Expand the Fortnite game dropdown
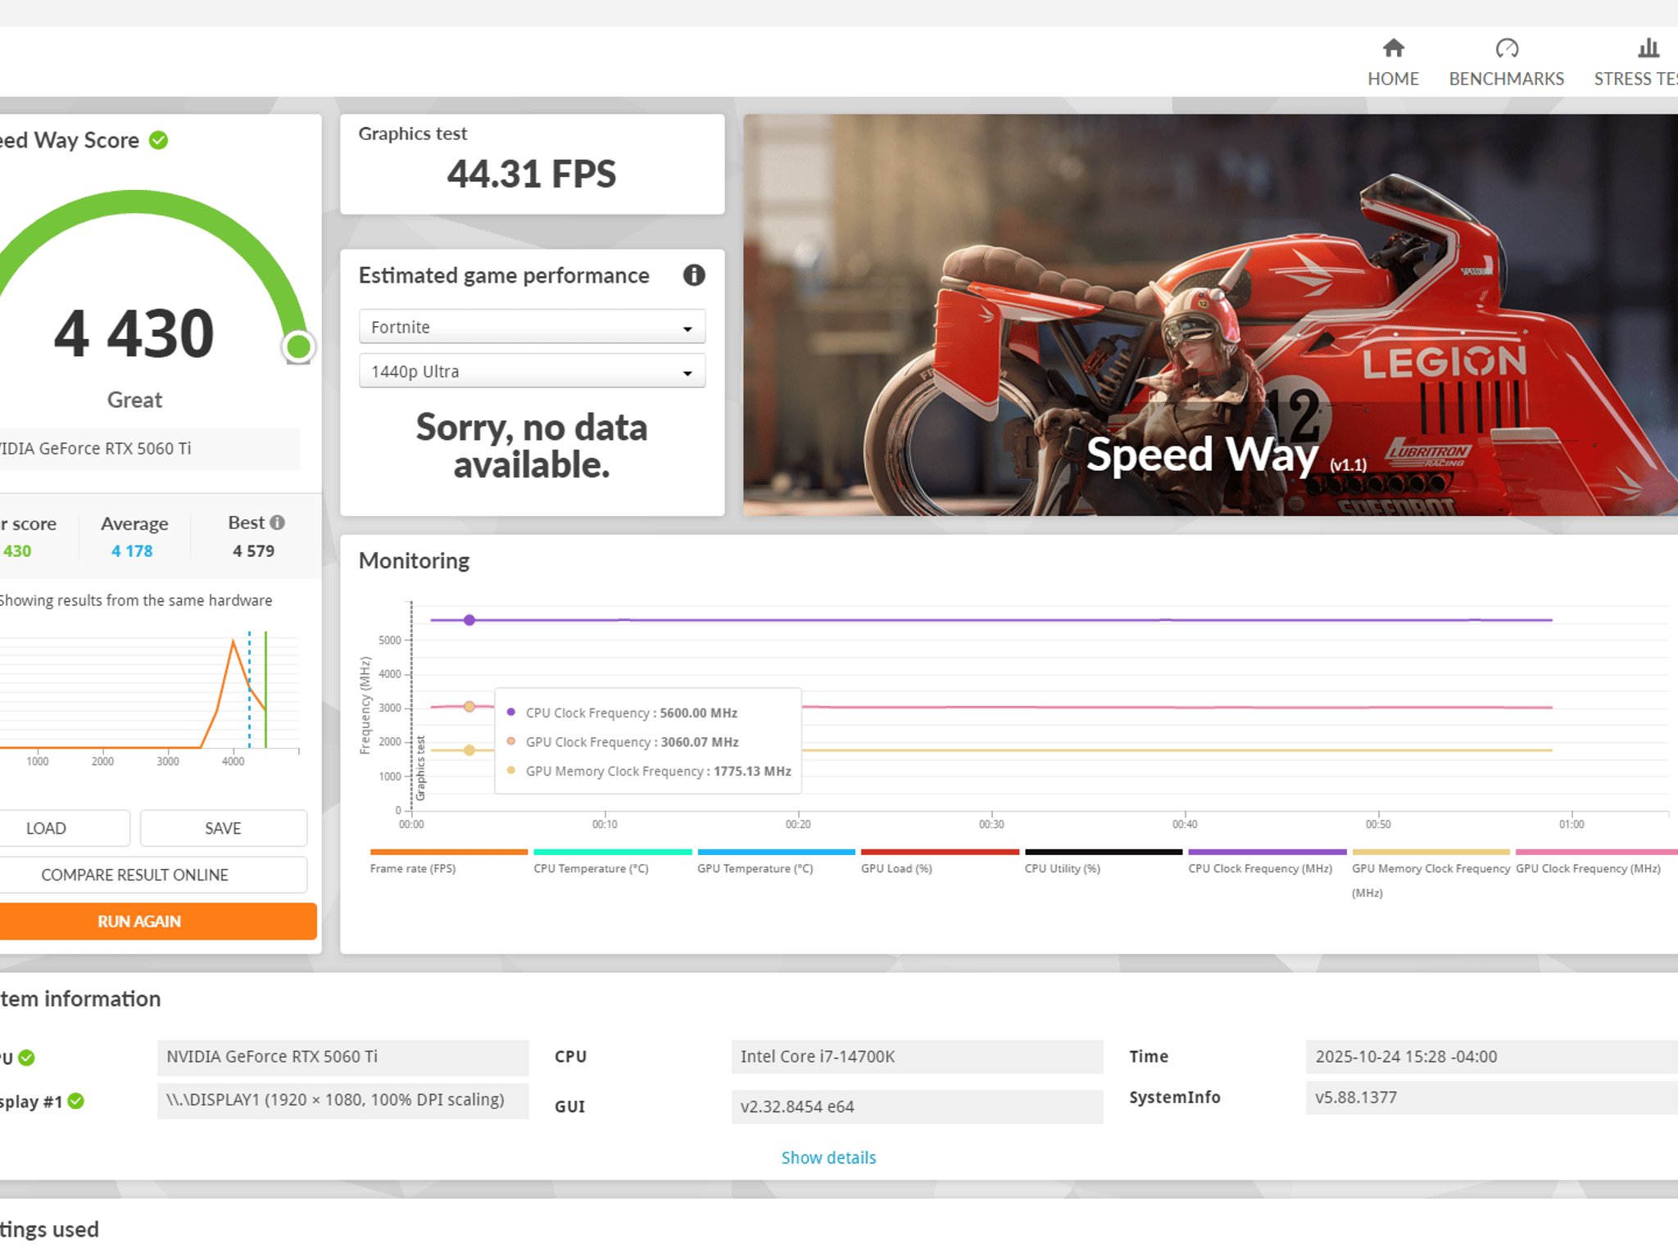The image size is (1678, 1258). [x=532, y=327]
